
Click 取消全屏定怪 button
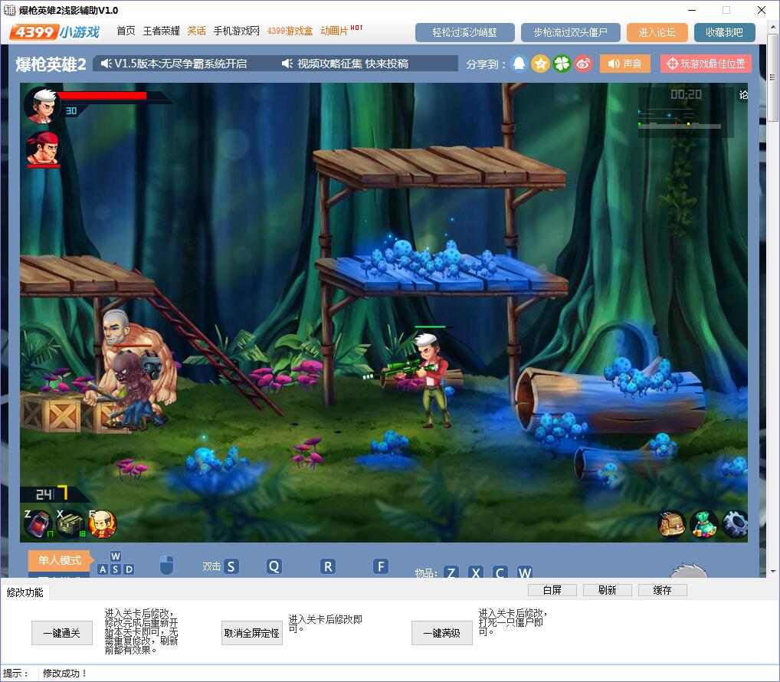pos(252,633)
